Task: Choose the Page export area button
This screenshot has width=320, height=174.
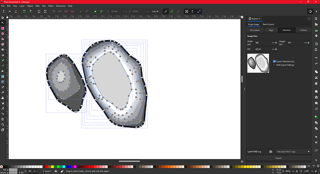Action: 271,30
